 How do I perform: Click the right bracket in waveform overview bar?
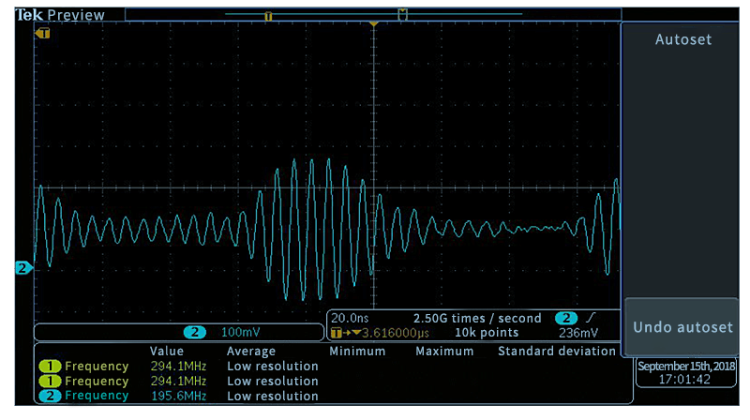pos(401,15)
